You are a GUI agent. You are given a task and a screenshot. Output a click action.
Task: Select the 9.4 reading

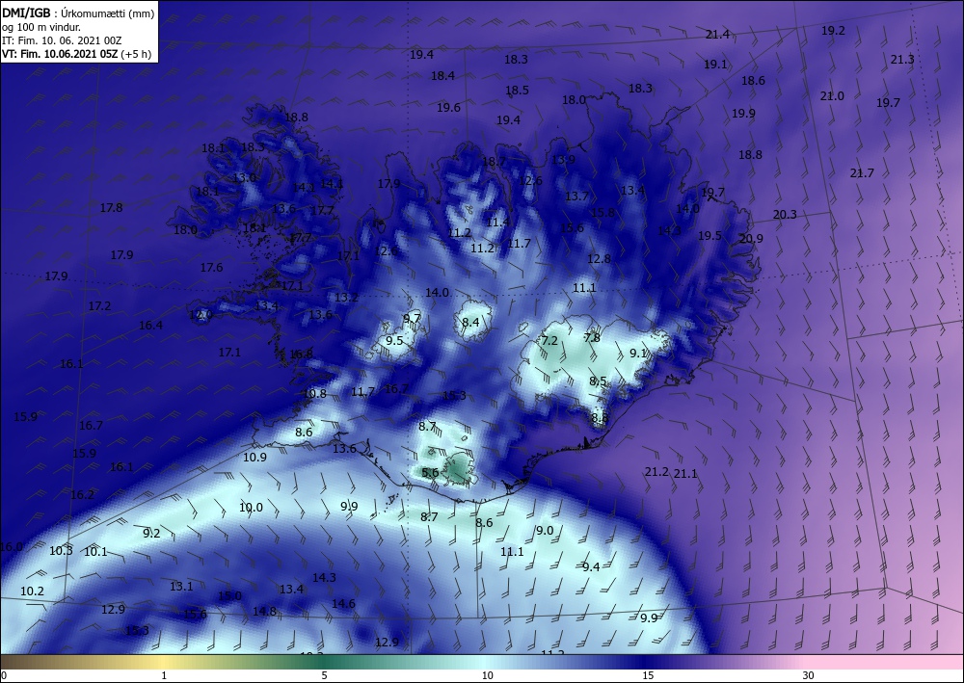pyautogui.click(x=591, y=567)
